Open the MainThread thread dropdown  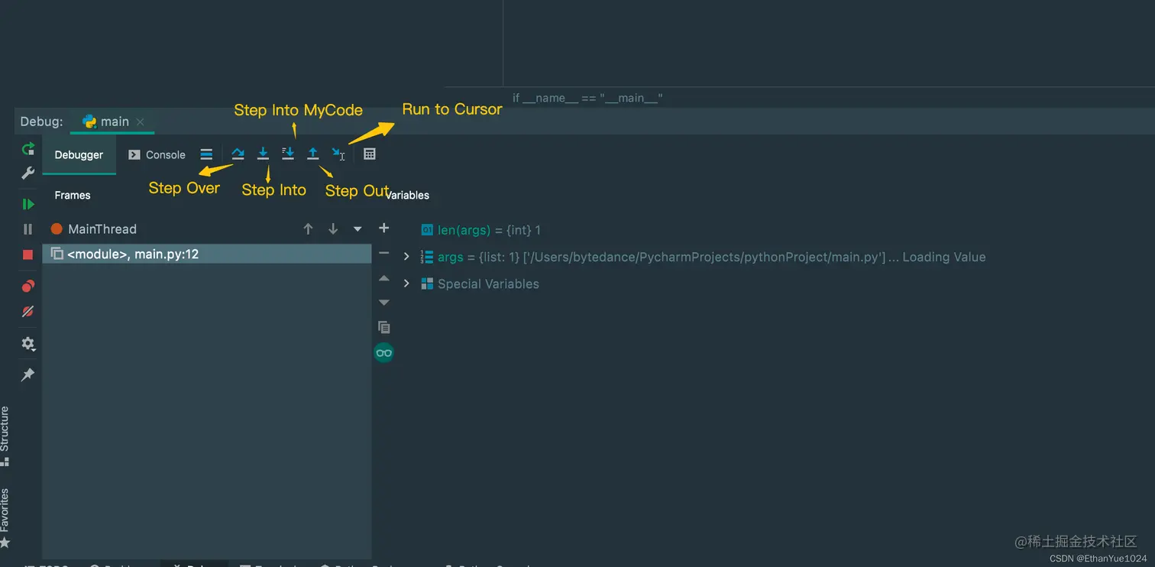[357, 228]
